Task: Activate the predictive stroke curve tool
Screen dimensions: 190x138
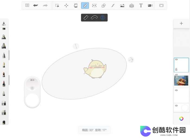Action: [x=113, y=5]
